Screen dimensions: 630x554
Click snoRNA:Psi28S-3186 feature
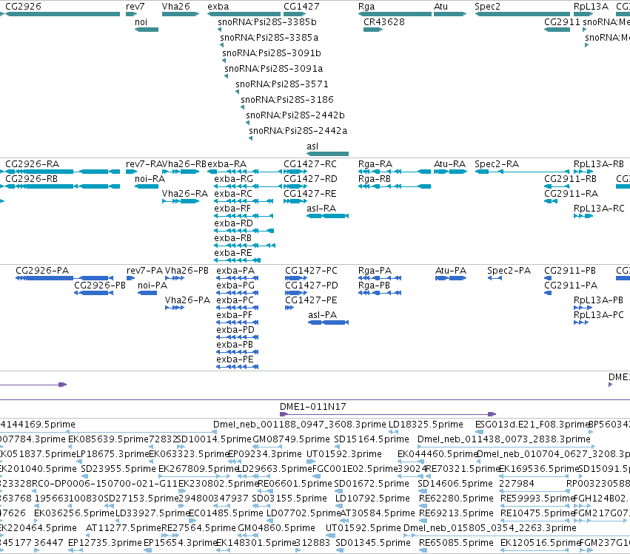tap(243, 107)
